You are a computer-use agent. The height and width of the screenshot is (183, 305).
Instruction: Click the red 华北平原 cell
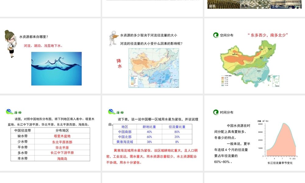pos(62,147)
